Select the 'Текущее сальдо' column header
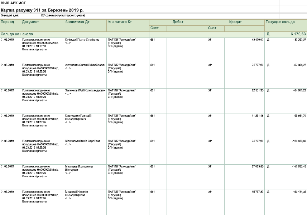This screenshot has height=215, width=307. 280,22
